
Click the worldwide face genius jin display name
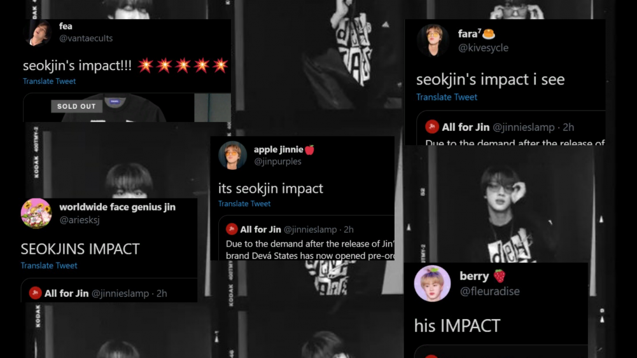click(117, 207)
